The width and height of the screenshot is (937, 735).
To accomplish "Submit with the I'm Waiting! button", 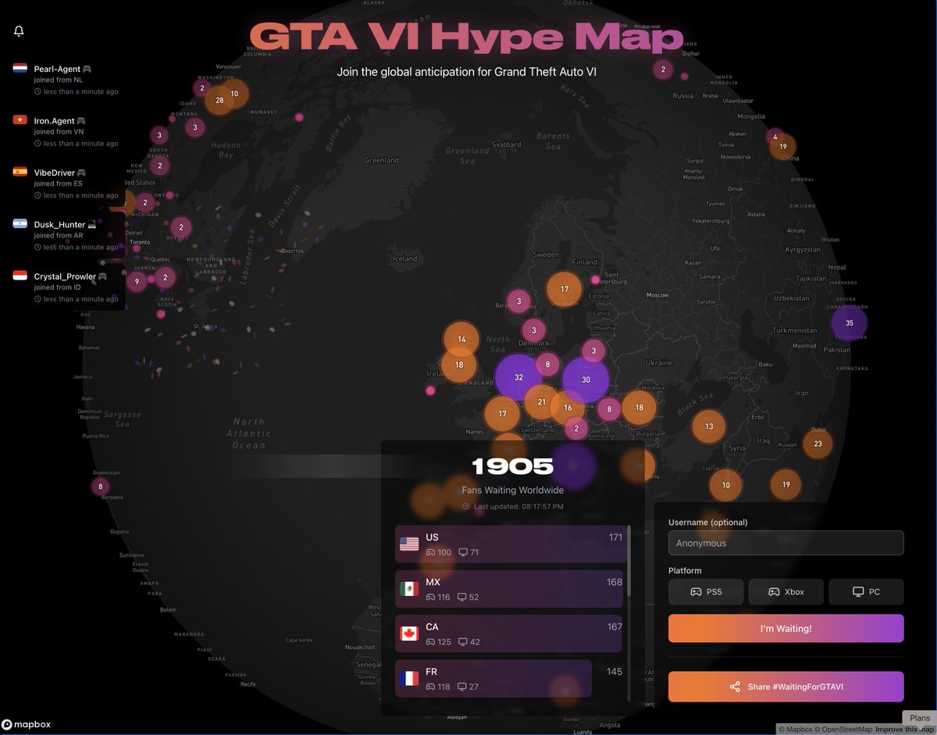I will [x=786, y=628].
